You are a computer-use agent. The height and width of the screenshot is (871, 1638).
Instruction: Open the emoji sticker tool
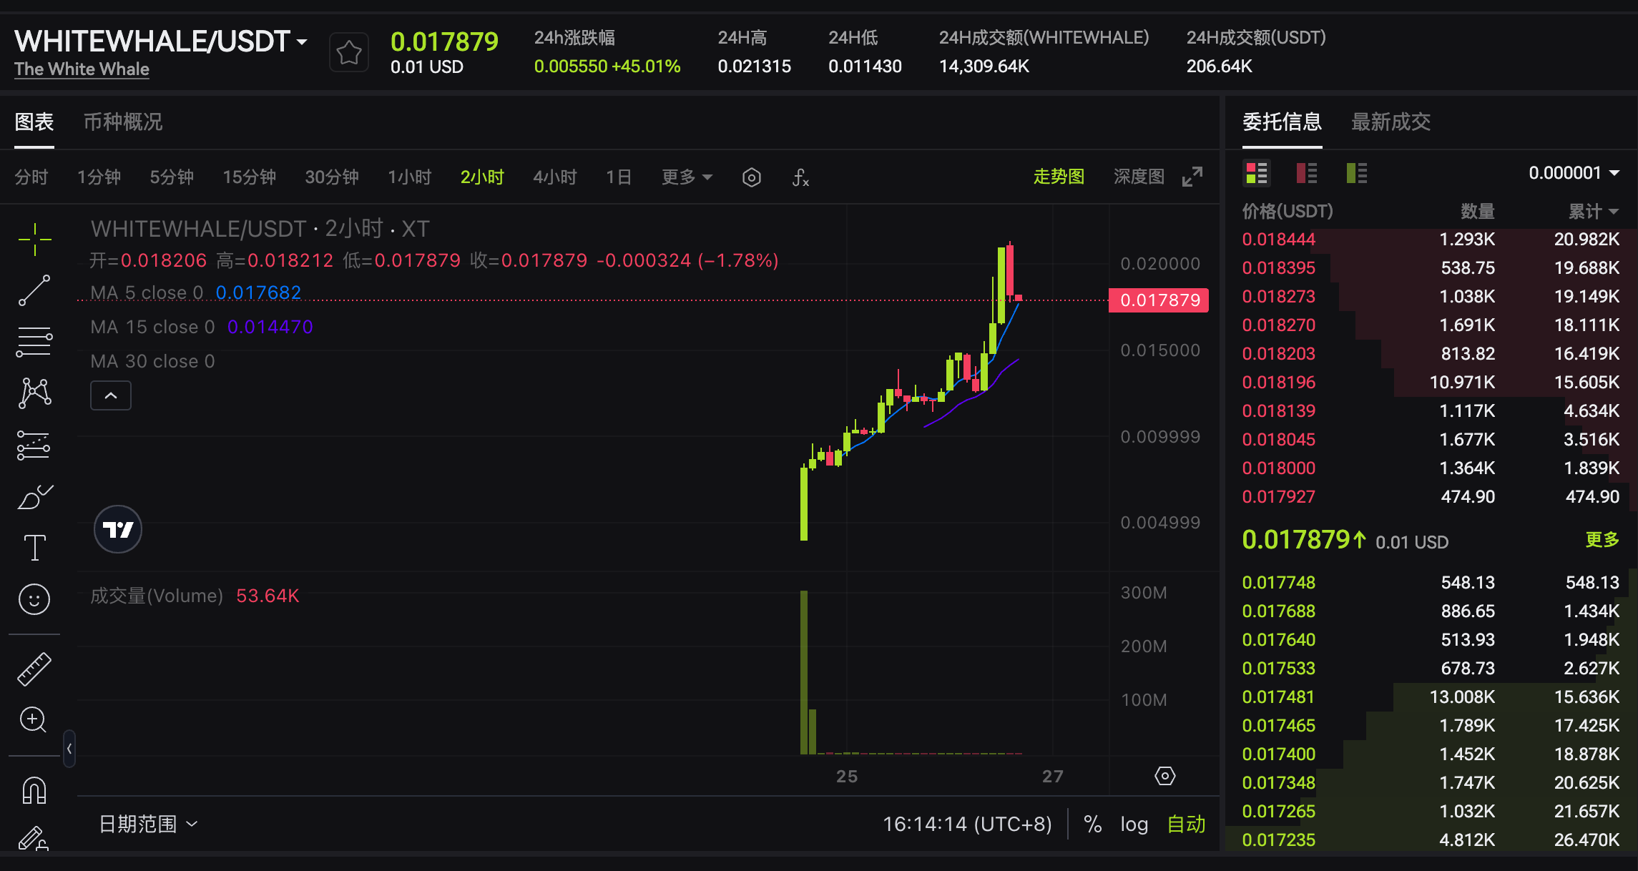[34, 599]
